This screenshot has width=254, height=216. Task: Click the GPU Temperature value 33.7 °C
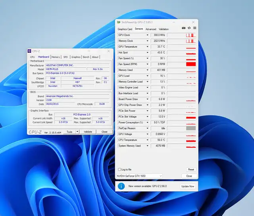click(x=158, y=47)
